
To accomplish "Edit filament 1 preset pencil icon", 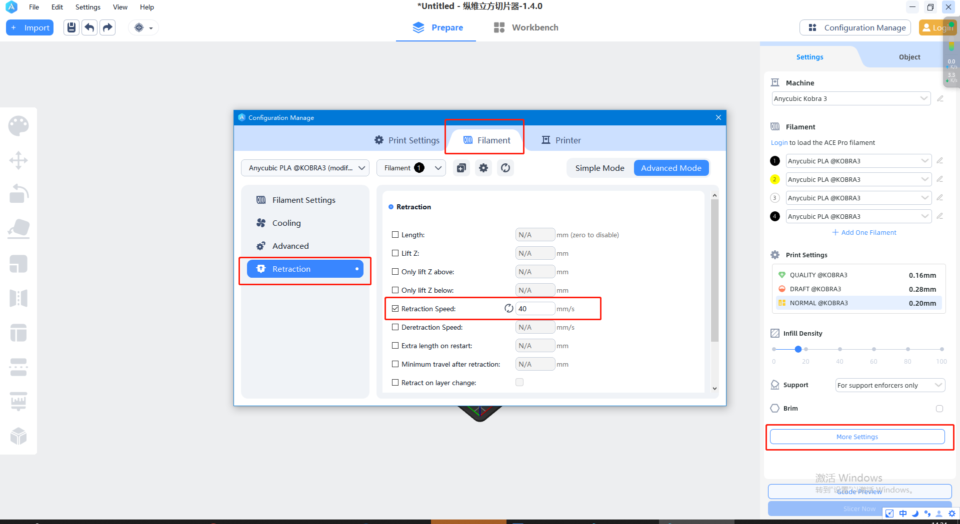I will (x=940, y=161).
